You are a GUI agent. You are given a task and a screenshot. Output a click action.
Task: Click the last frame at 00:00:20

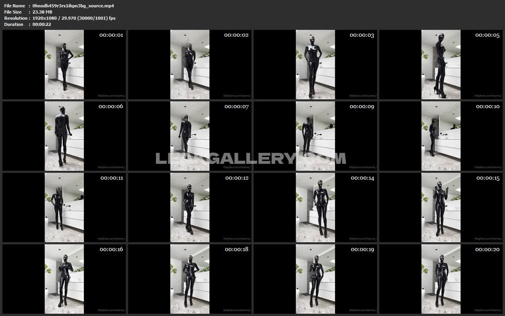[x=441, y=279]
